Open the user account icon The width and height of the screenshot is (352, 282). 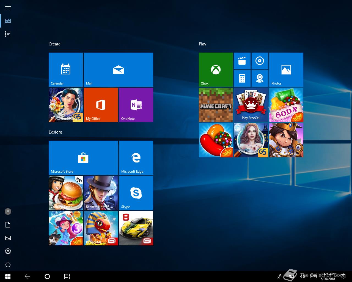(8, 211)
